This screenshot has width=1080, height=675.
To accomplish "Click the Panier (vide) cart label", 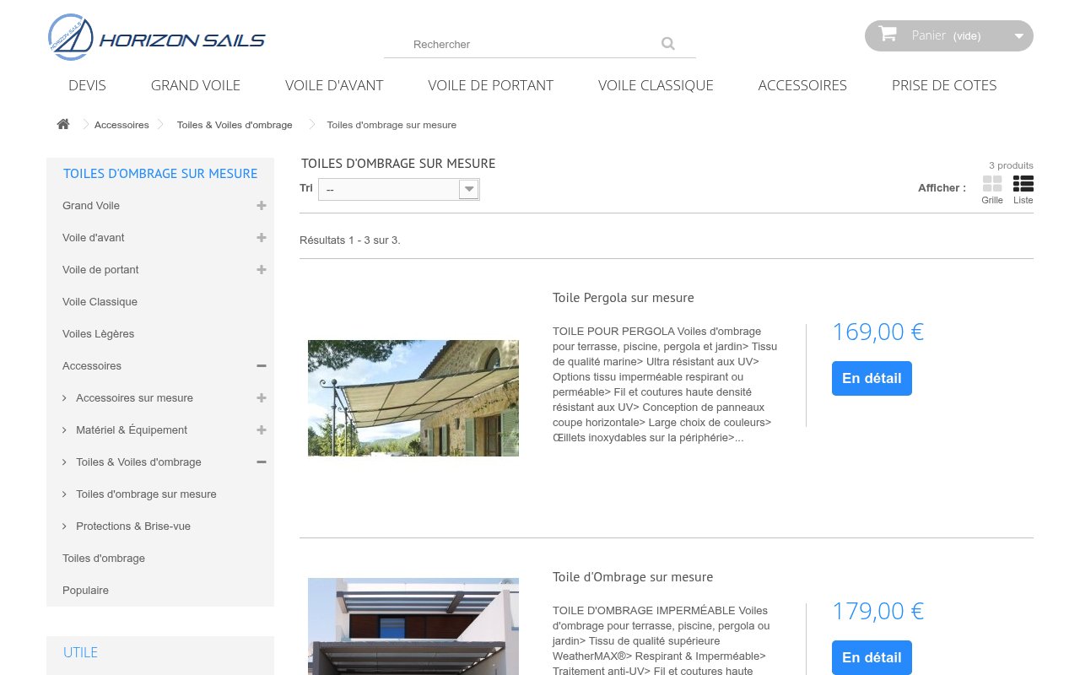I will click(946, 35).
